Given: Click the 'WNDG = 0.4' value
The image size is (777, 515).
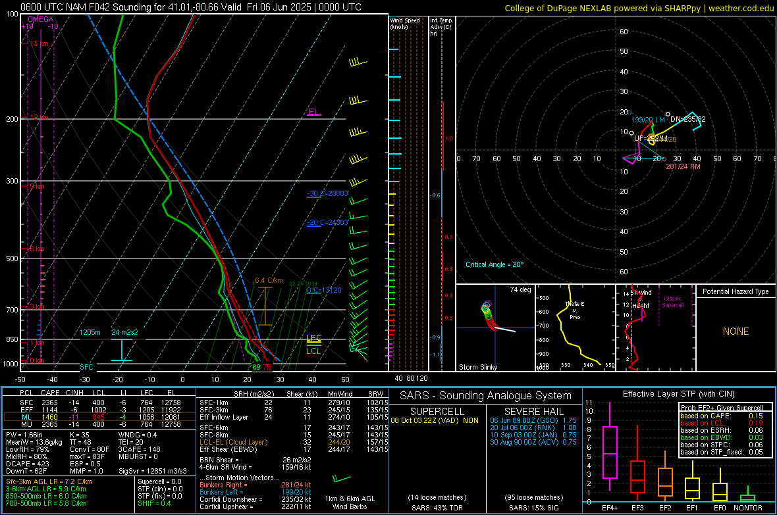Looking at the screenshot, I should click(x=138, y=435).
